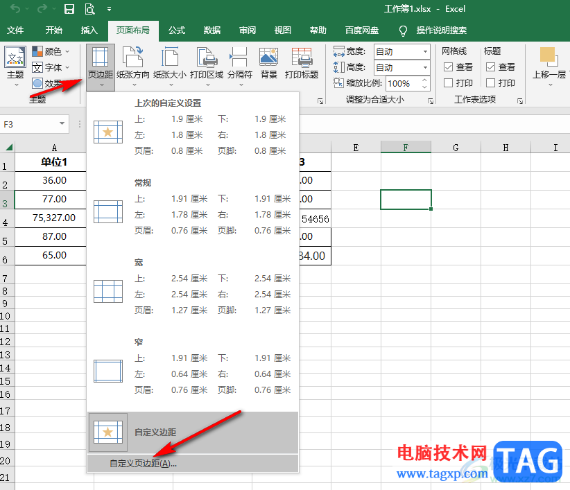Switch to the 插入 insert tab

[89, 30]
